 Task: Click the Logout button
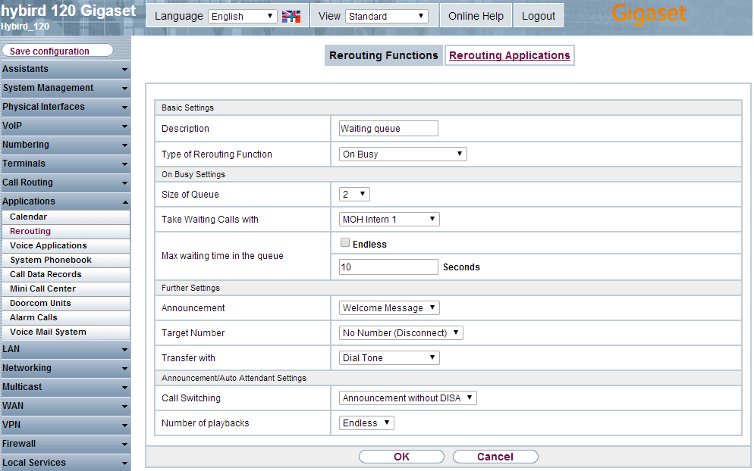(x=538, y=17)
